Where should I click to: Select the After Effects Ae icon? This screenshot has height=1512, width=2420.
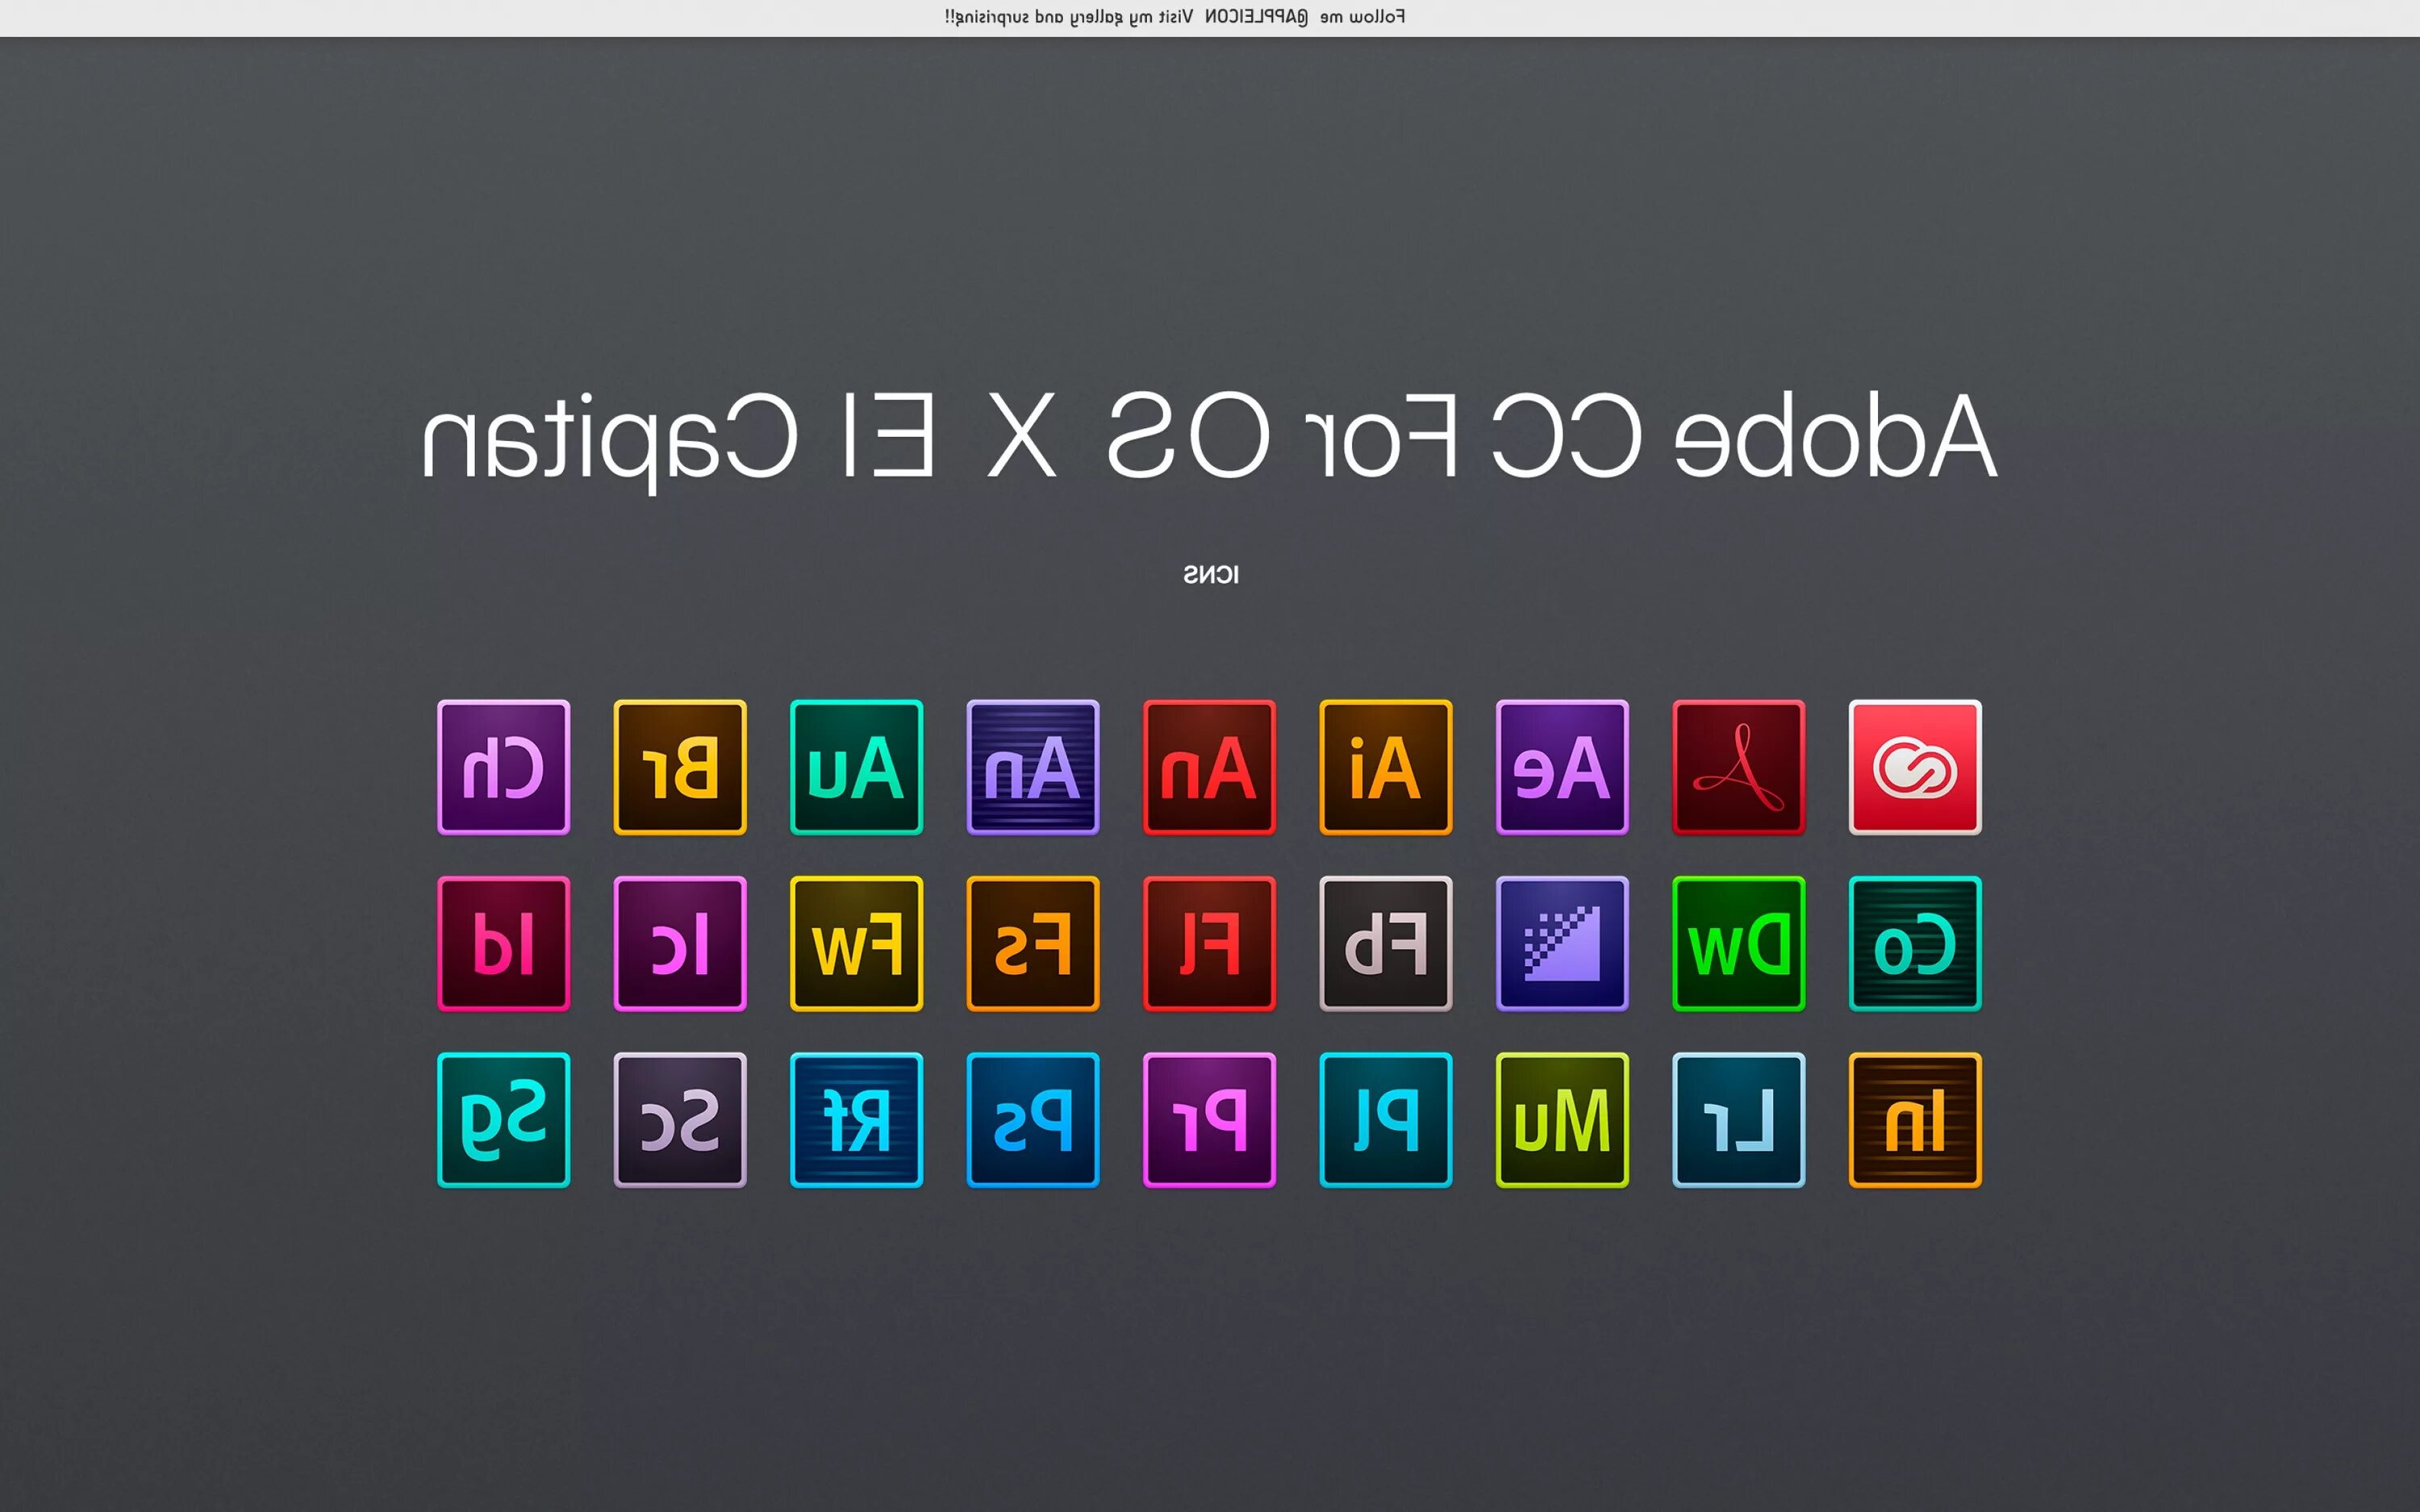(1562, 767)
